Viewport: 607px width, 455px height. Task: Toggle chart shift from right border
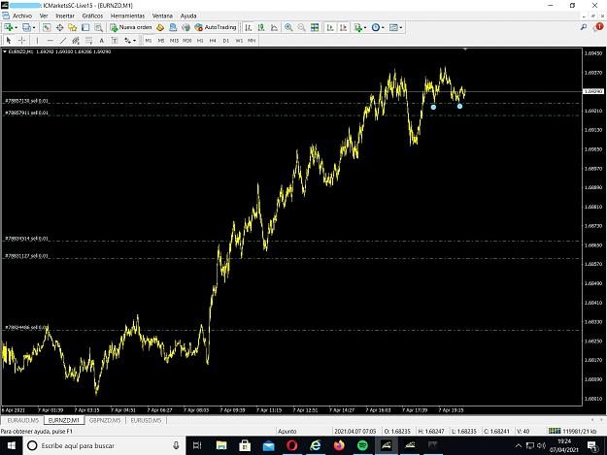343,27
